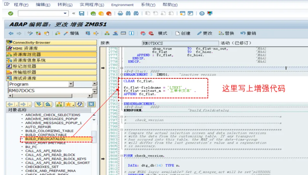Click the 替换 replace button
Viewport: 308px width, 175px height.
coord(226,33)
